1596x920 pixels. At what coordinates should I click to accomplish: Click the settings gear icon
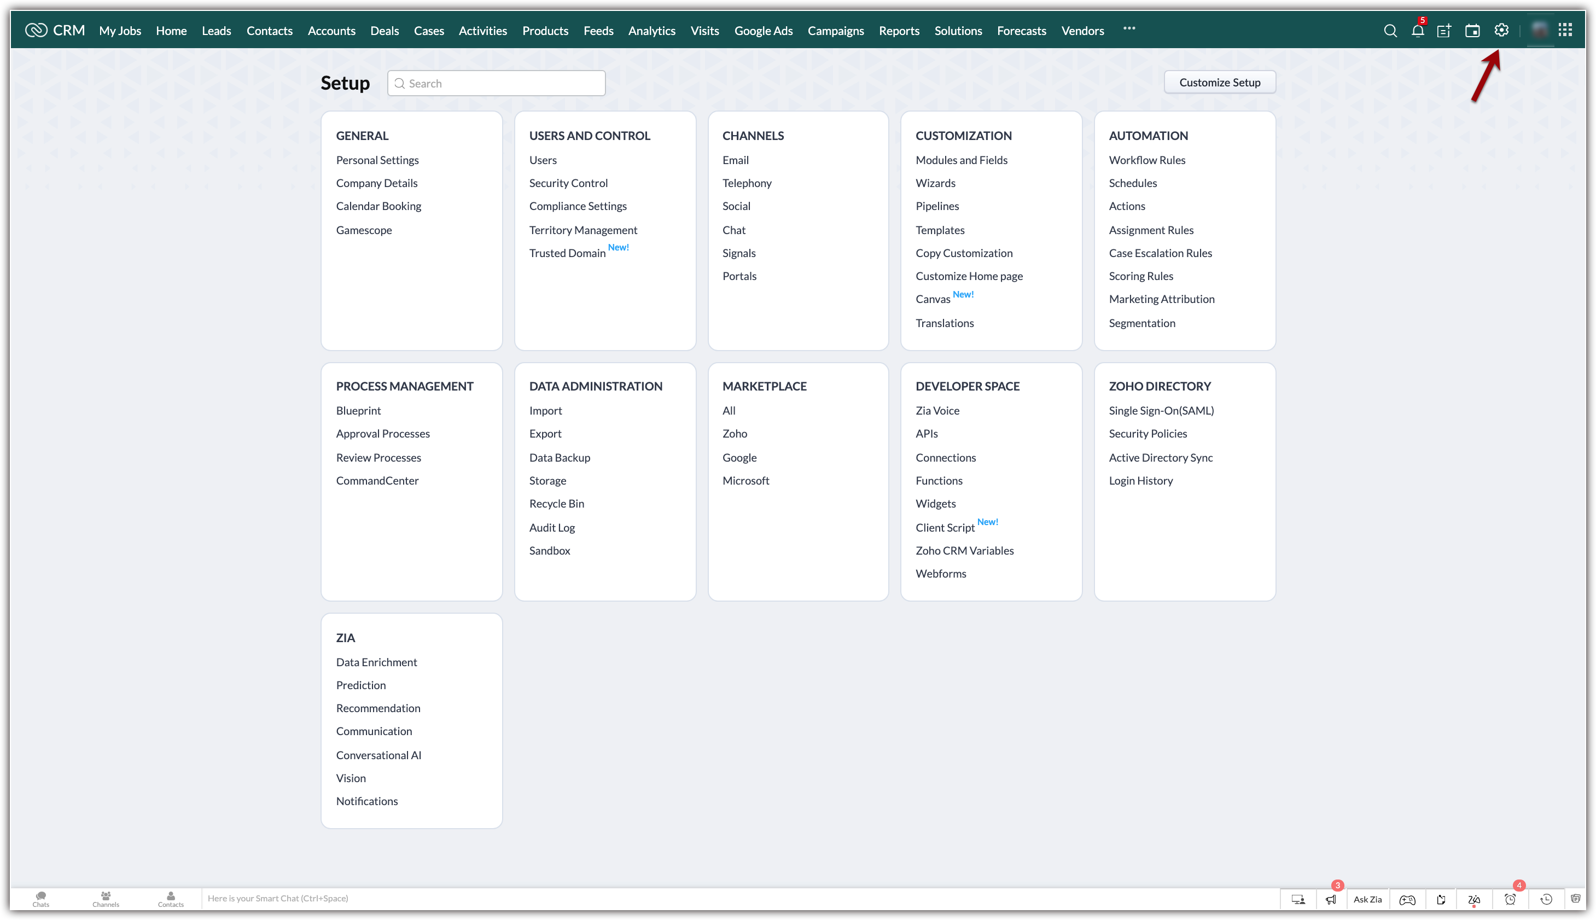tap(1502, 30)
